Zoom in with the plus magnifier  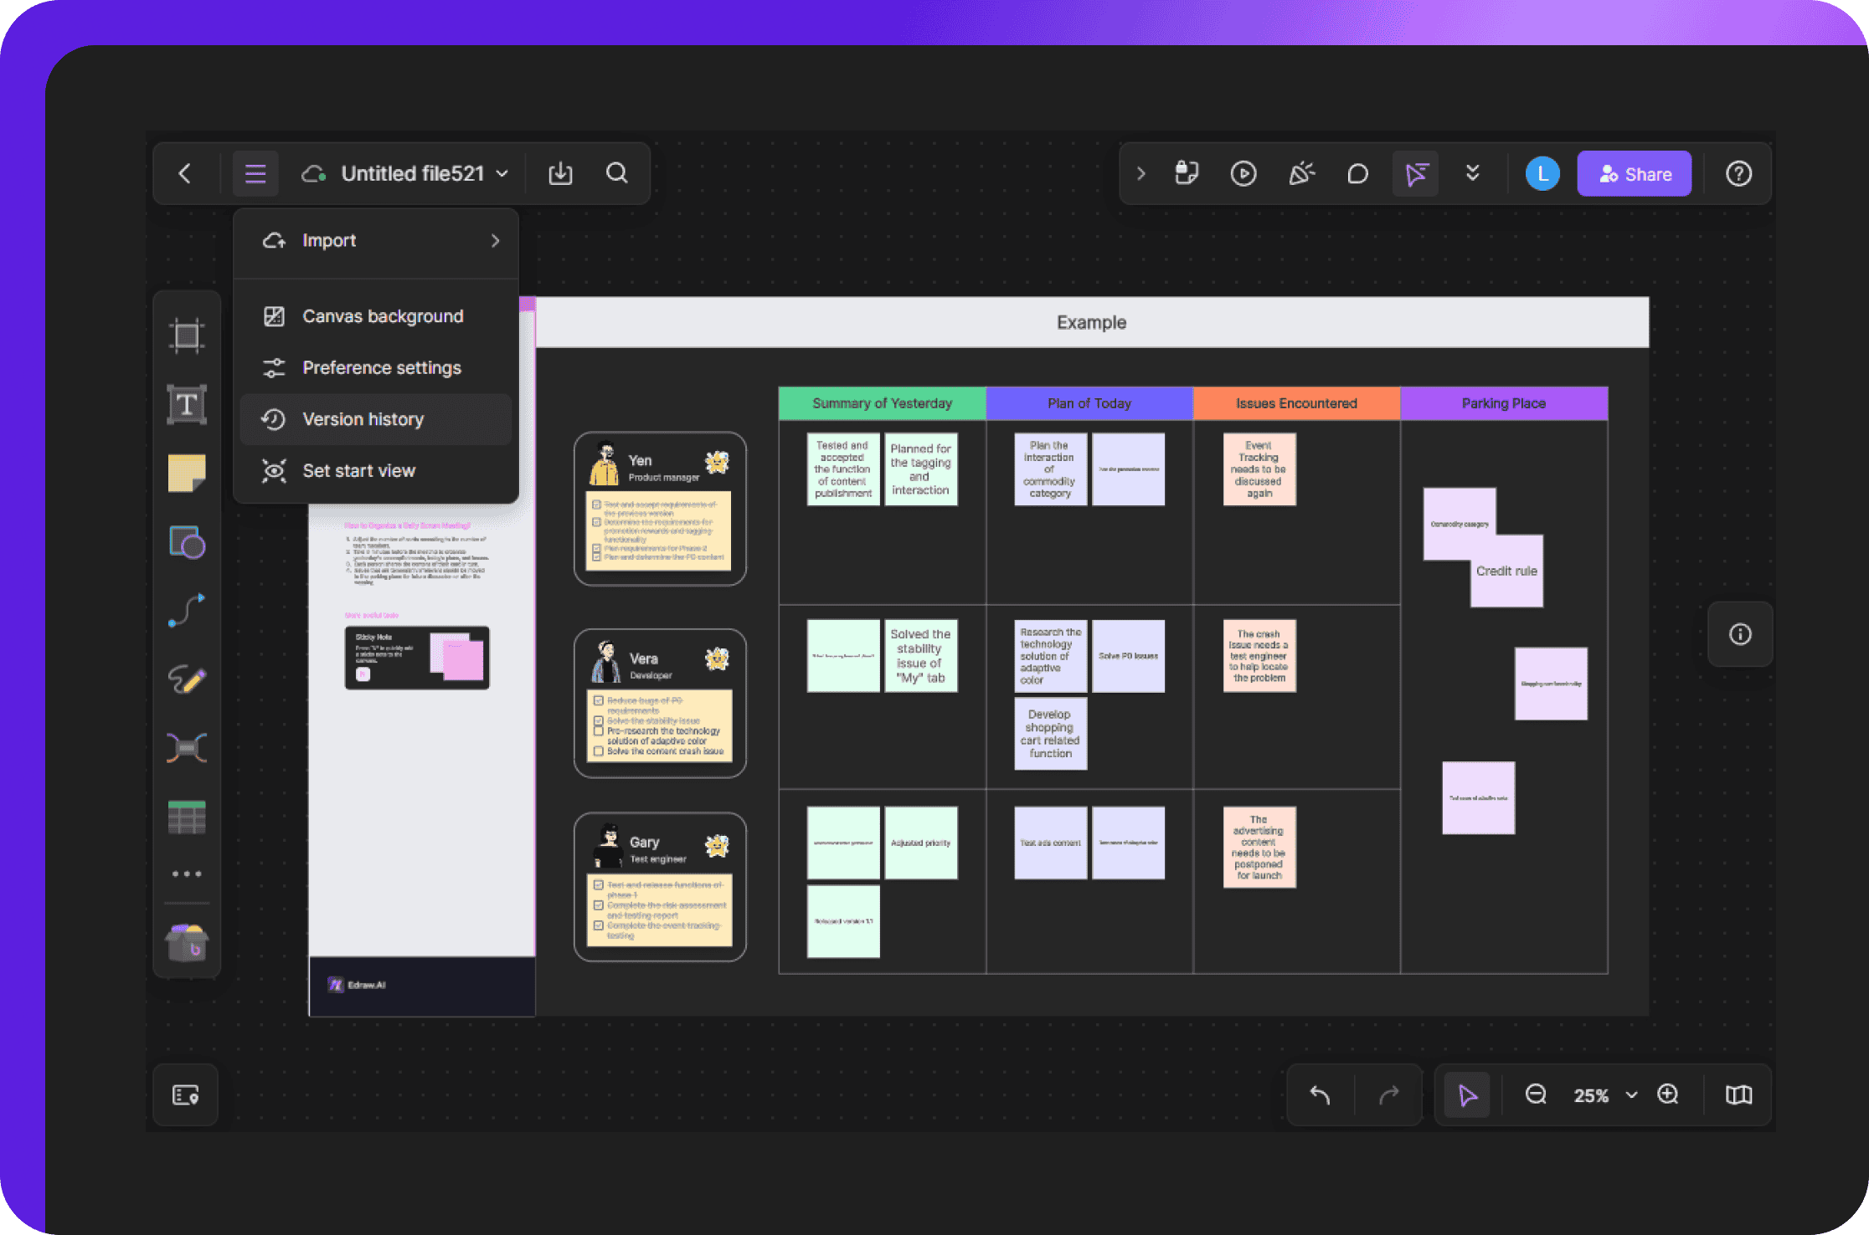click(x=1668, y=1094)
